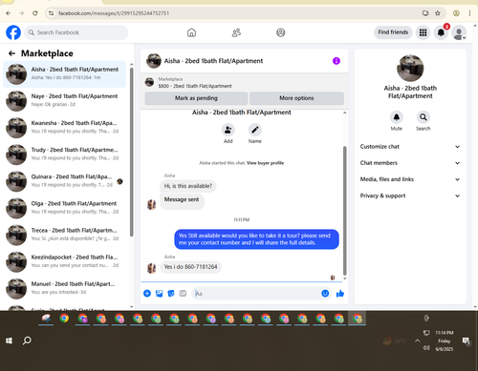View site information icon in address bar

(x=51, y=13)
